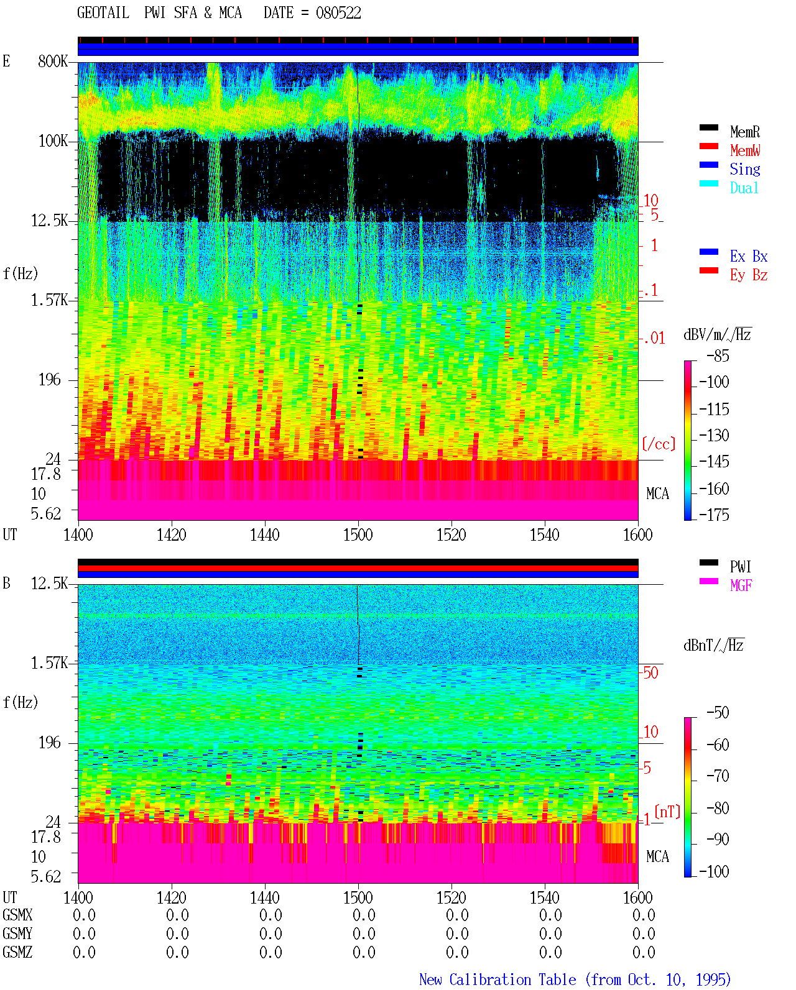
Task: Click the magenta MGF legend swatch
Action: (708, 582)
